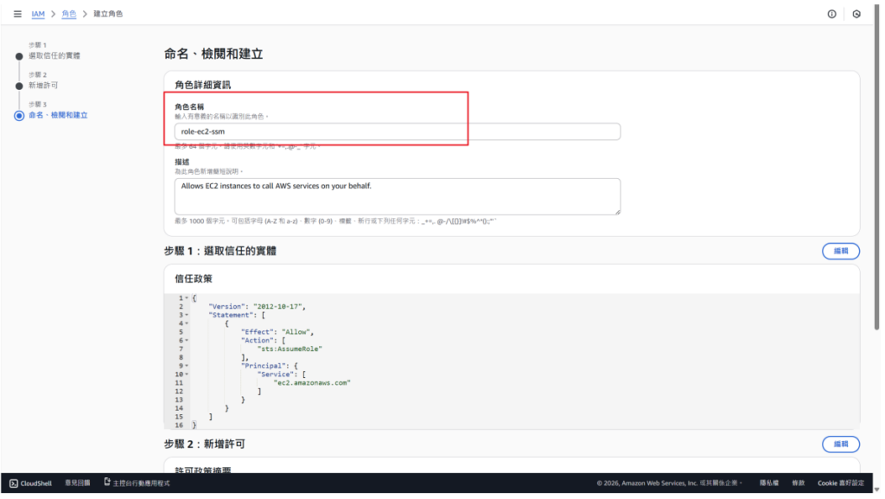Click the step 3 active circle indicator
The height and width of the screenshot is (499, 885).
(x=19, y=115)
